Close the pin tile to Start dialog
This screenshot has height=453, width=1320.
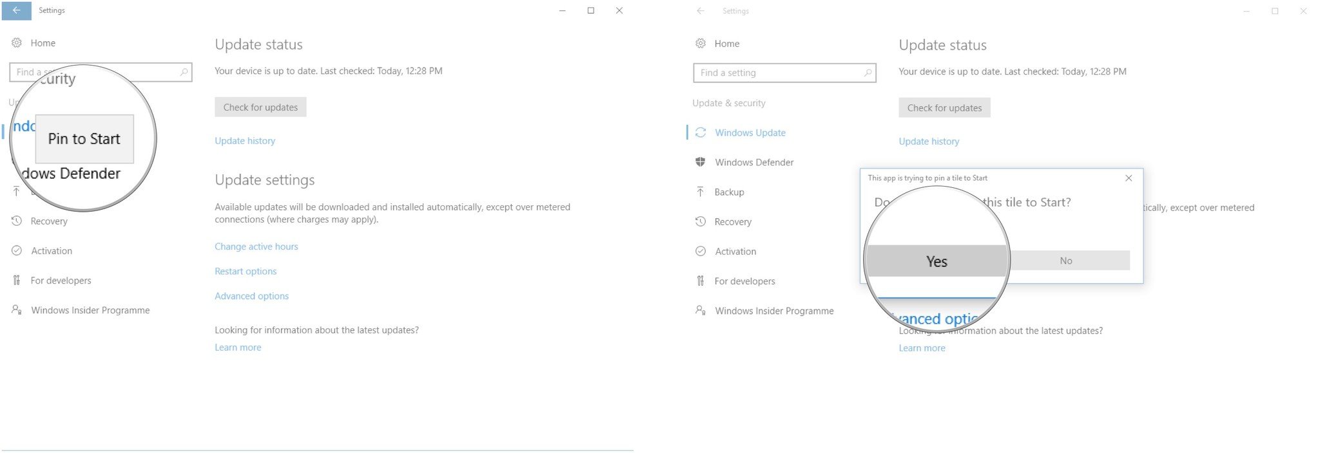tap(1129, 178)
